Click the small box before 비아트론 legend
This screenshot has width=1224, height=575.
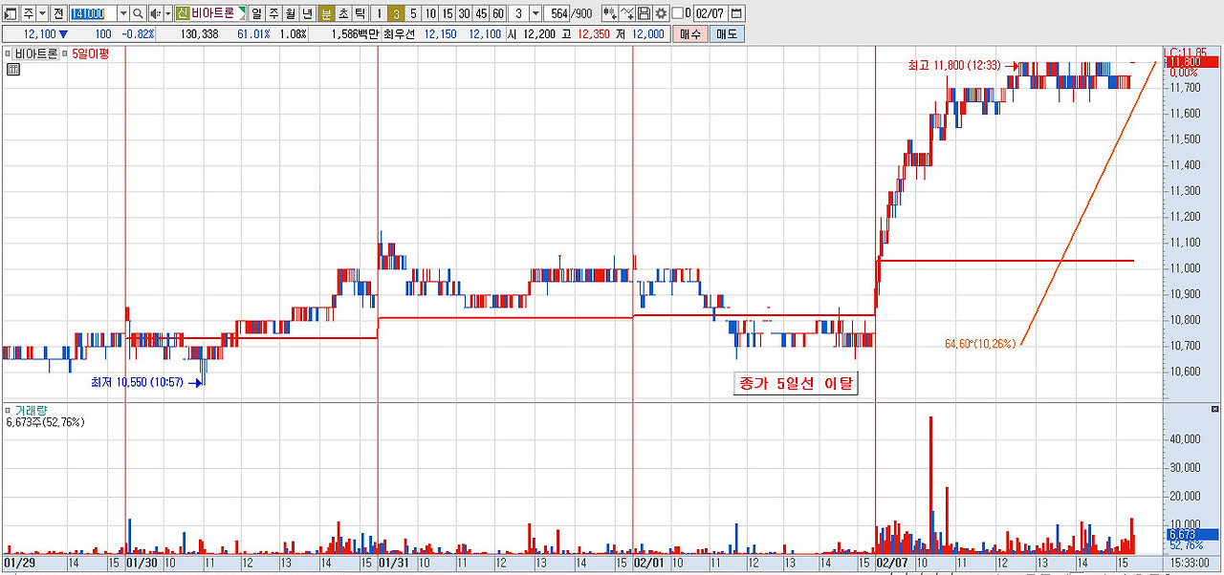pos(9,53)
